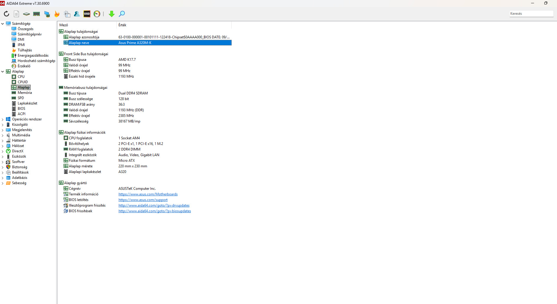Viewport: 557px width, 304px height.
Task: Expand the Szoftver tree node
Action: coord(3,162)
